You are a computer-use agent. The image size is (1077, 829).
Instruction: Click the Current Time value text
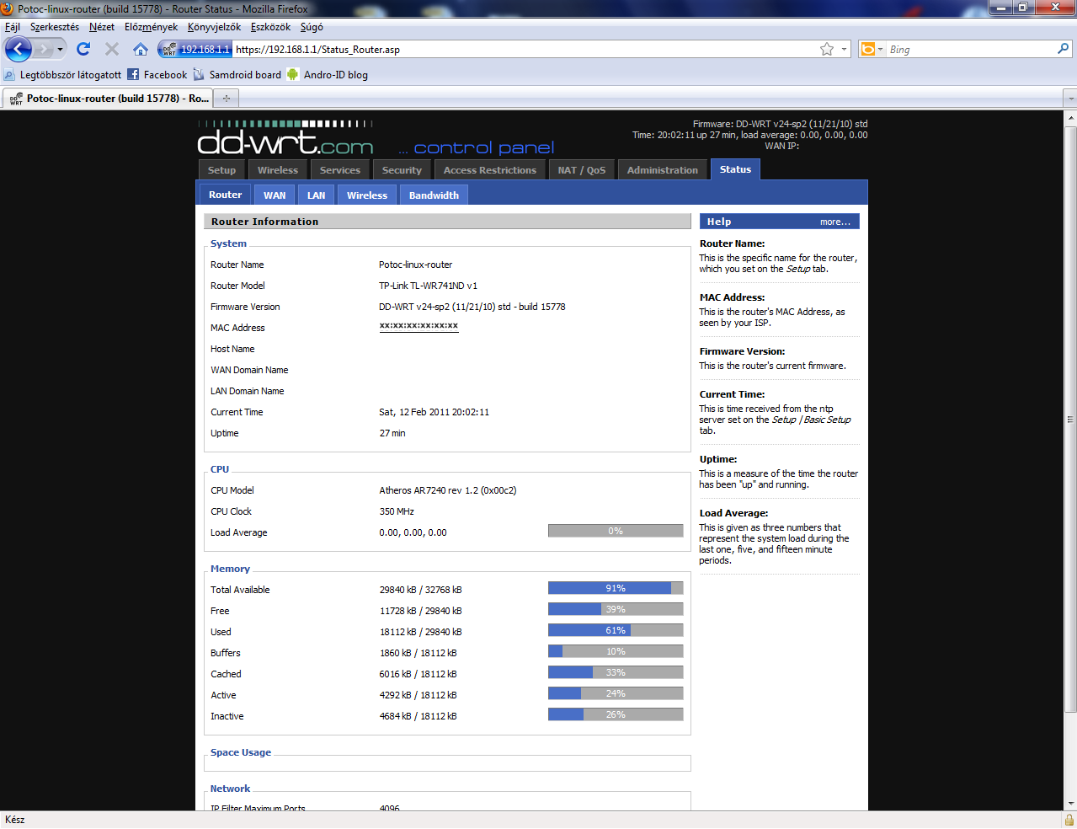pos(434,412)
